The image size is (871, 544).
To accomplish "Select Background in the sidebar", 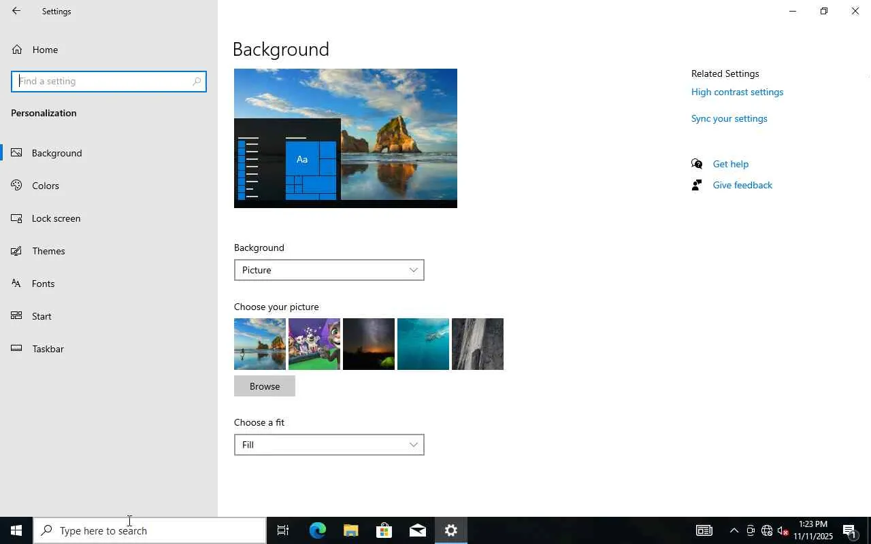I will (109, 153).
